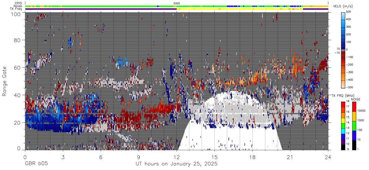Click the VELO (m/s) legend title
Image resolution: width=369 pixels, height=170 pixels.
pyautogui.click(x=343, y=7)
